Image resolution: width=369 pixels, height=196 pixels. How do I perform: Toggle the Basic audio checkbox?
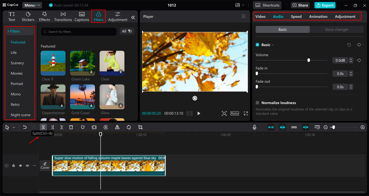(257, 45)
